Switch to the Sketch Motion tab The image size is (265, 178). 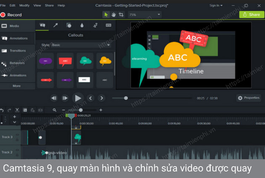[x=95, y=26]
